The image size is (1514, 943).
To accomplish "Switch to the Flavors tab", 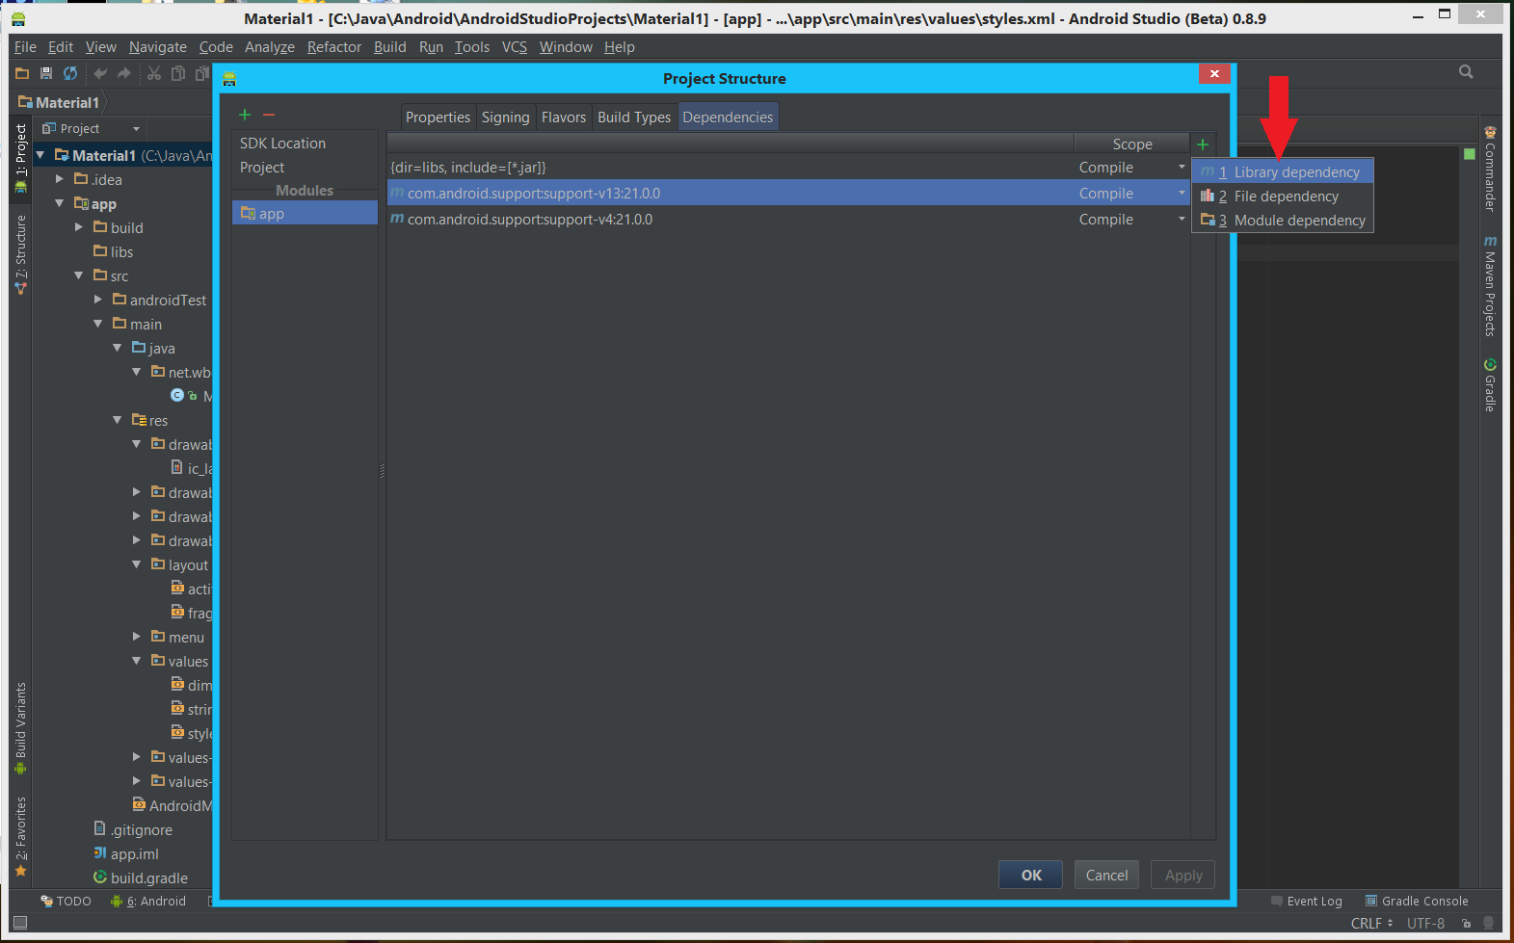I will coord(564,118).
